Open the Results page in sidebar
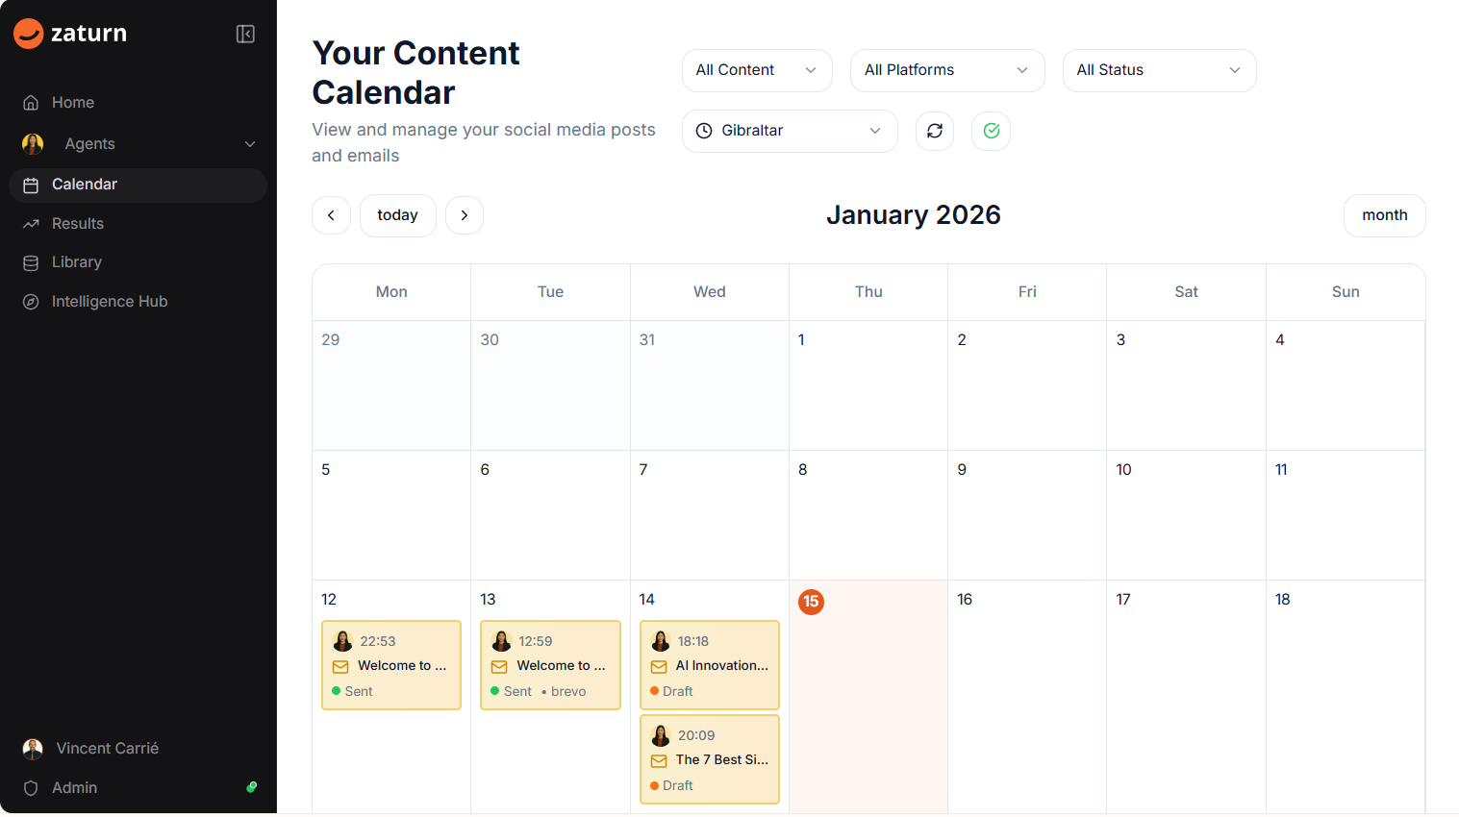Screen dimensions: 1459x817 pos(78,224)
